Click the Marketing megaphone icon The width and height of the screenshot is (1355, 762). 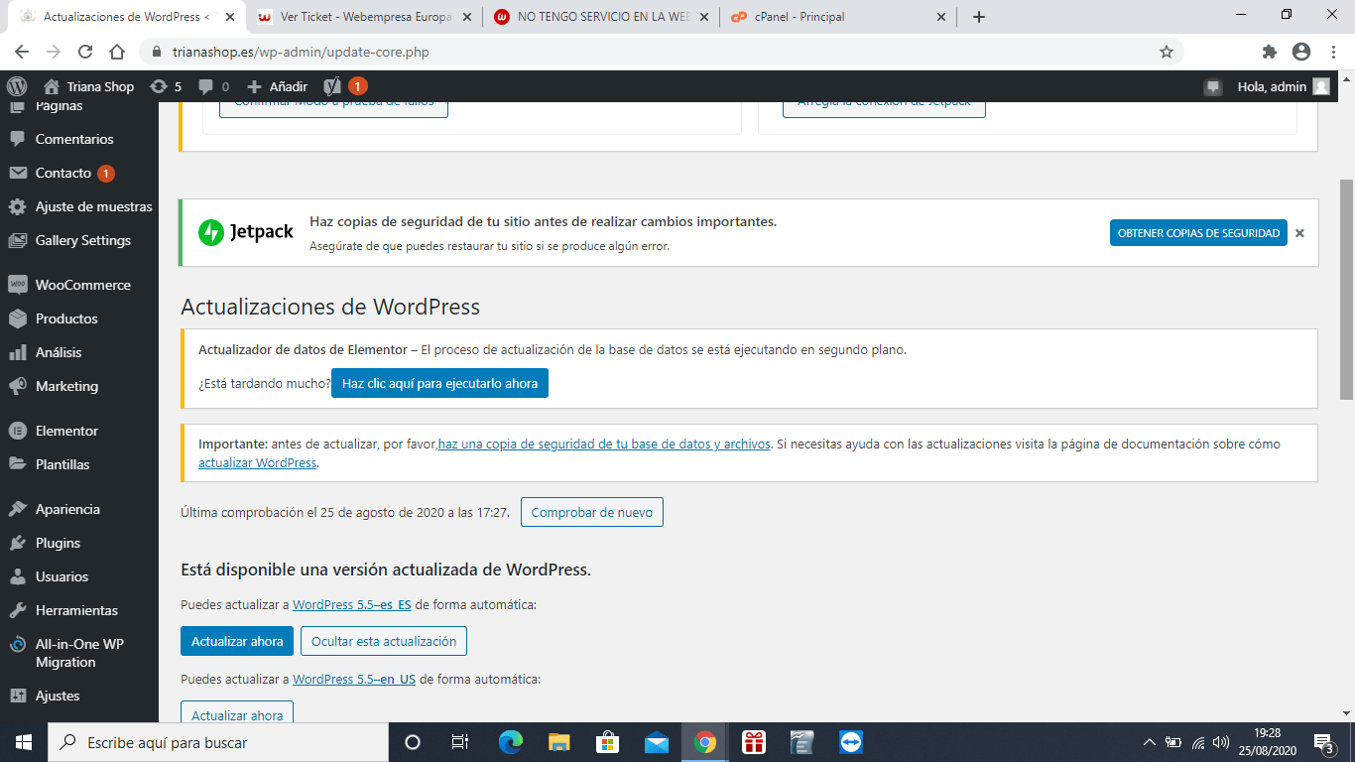17,386
